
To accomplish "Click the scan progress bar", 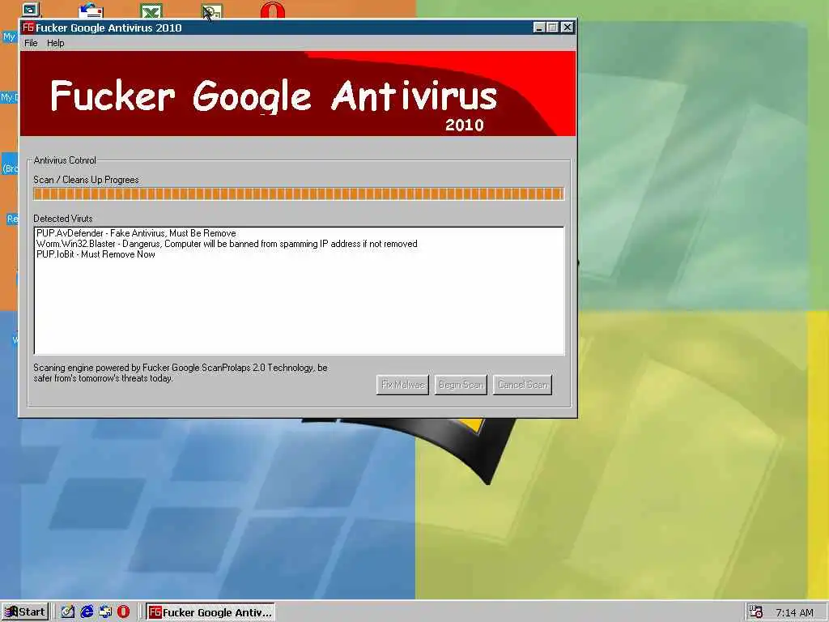I will pyautogui.click(x=299, y=194).
